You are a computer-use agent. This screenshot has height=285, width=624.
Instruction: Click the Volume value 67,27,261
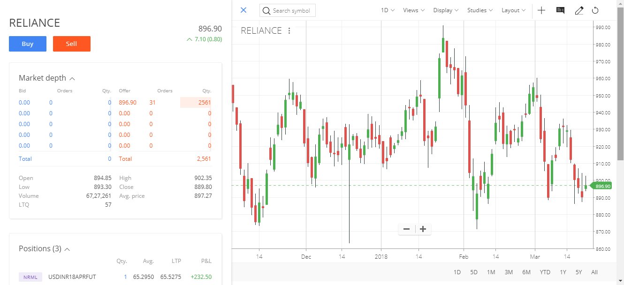click(x=99, y=196)
